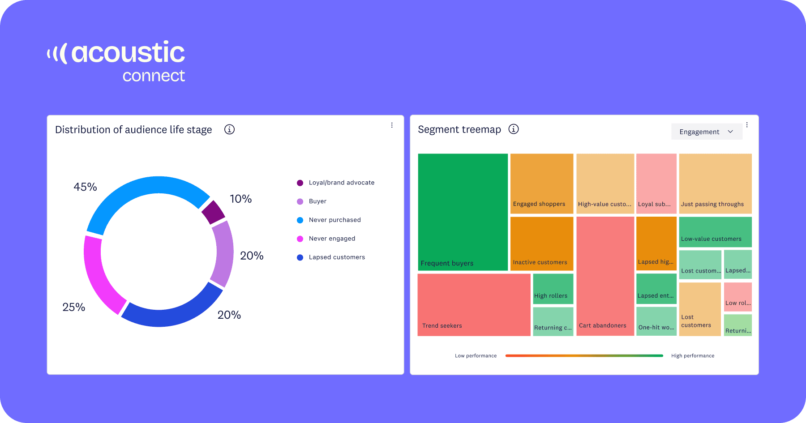Click the Never purchased legend color dot

click(300, 220)
